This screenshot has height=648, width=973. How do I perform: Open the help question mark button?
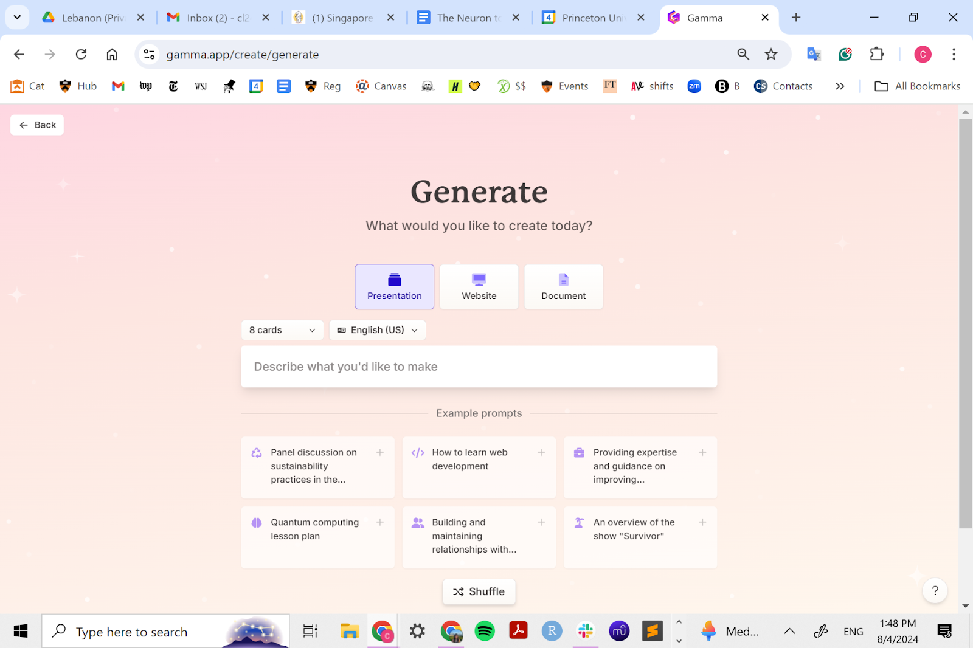[935, 590]
